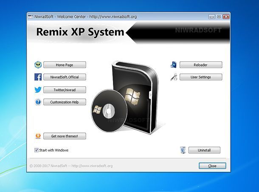259x192 pixels.
Task: Click the alien Home Page icon
Action: (x=38, y=65)
